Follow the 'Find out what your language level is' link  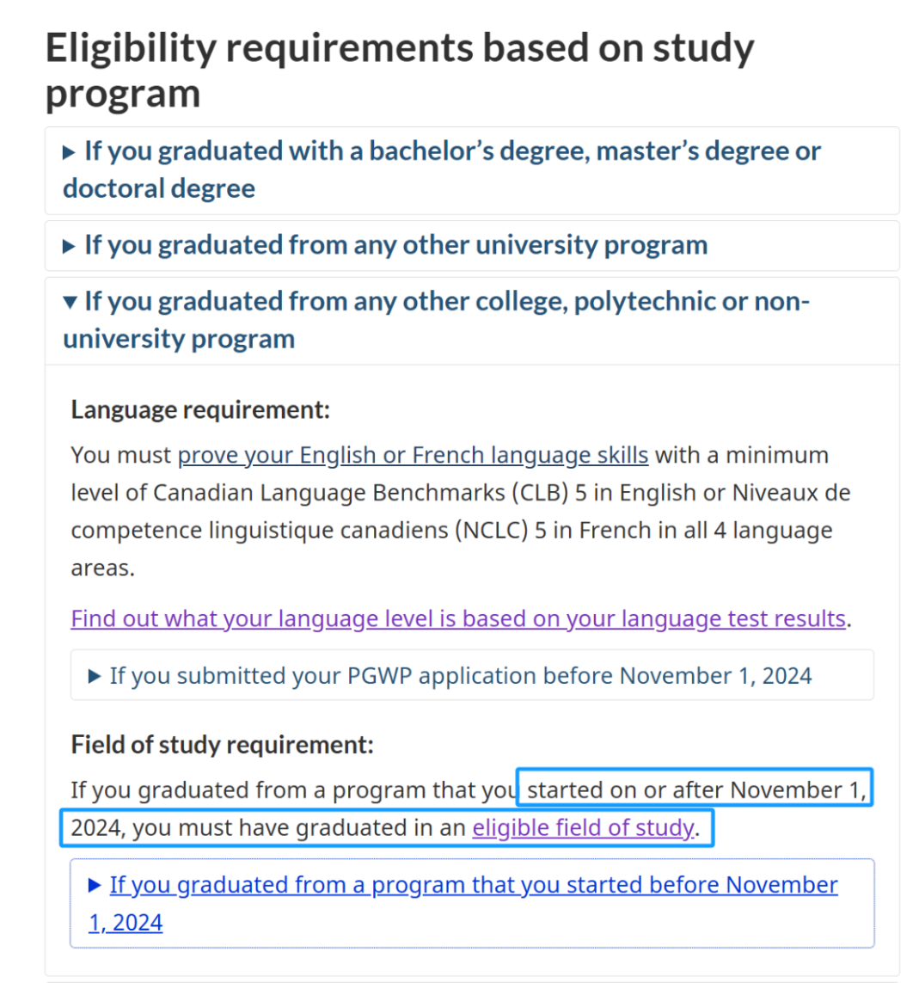(458, 619)
